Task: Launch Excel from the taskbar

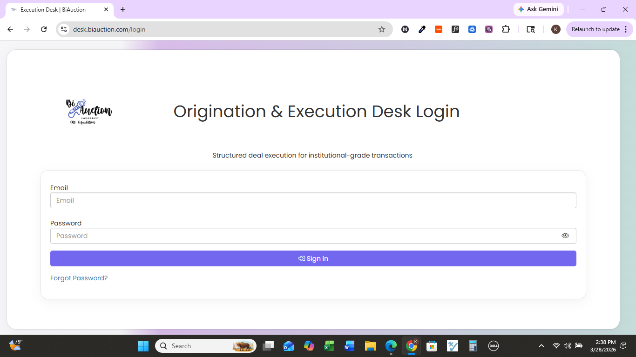Action: click(329, 346)
